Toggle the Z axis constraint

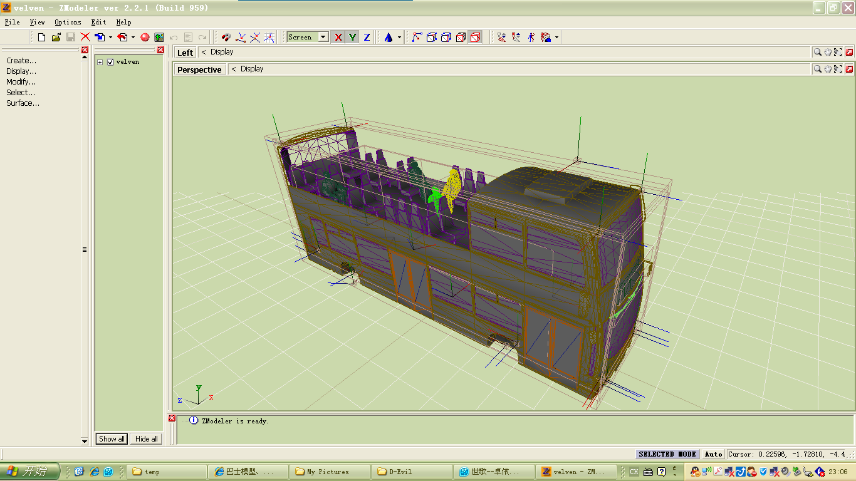[367, 38]
